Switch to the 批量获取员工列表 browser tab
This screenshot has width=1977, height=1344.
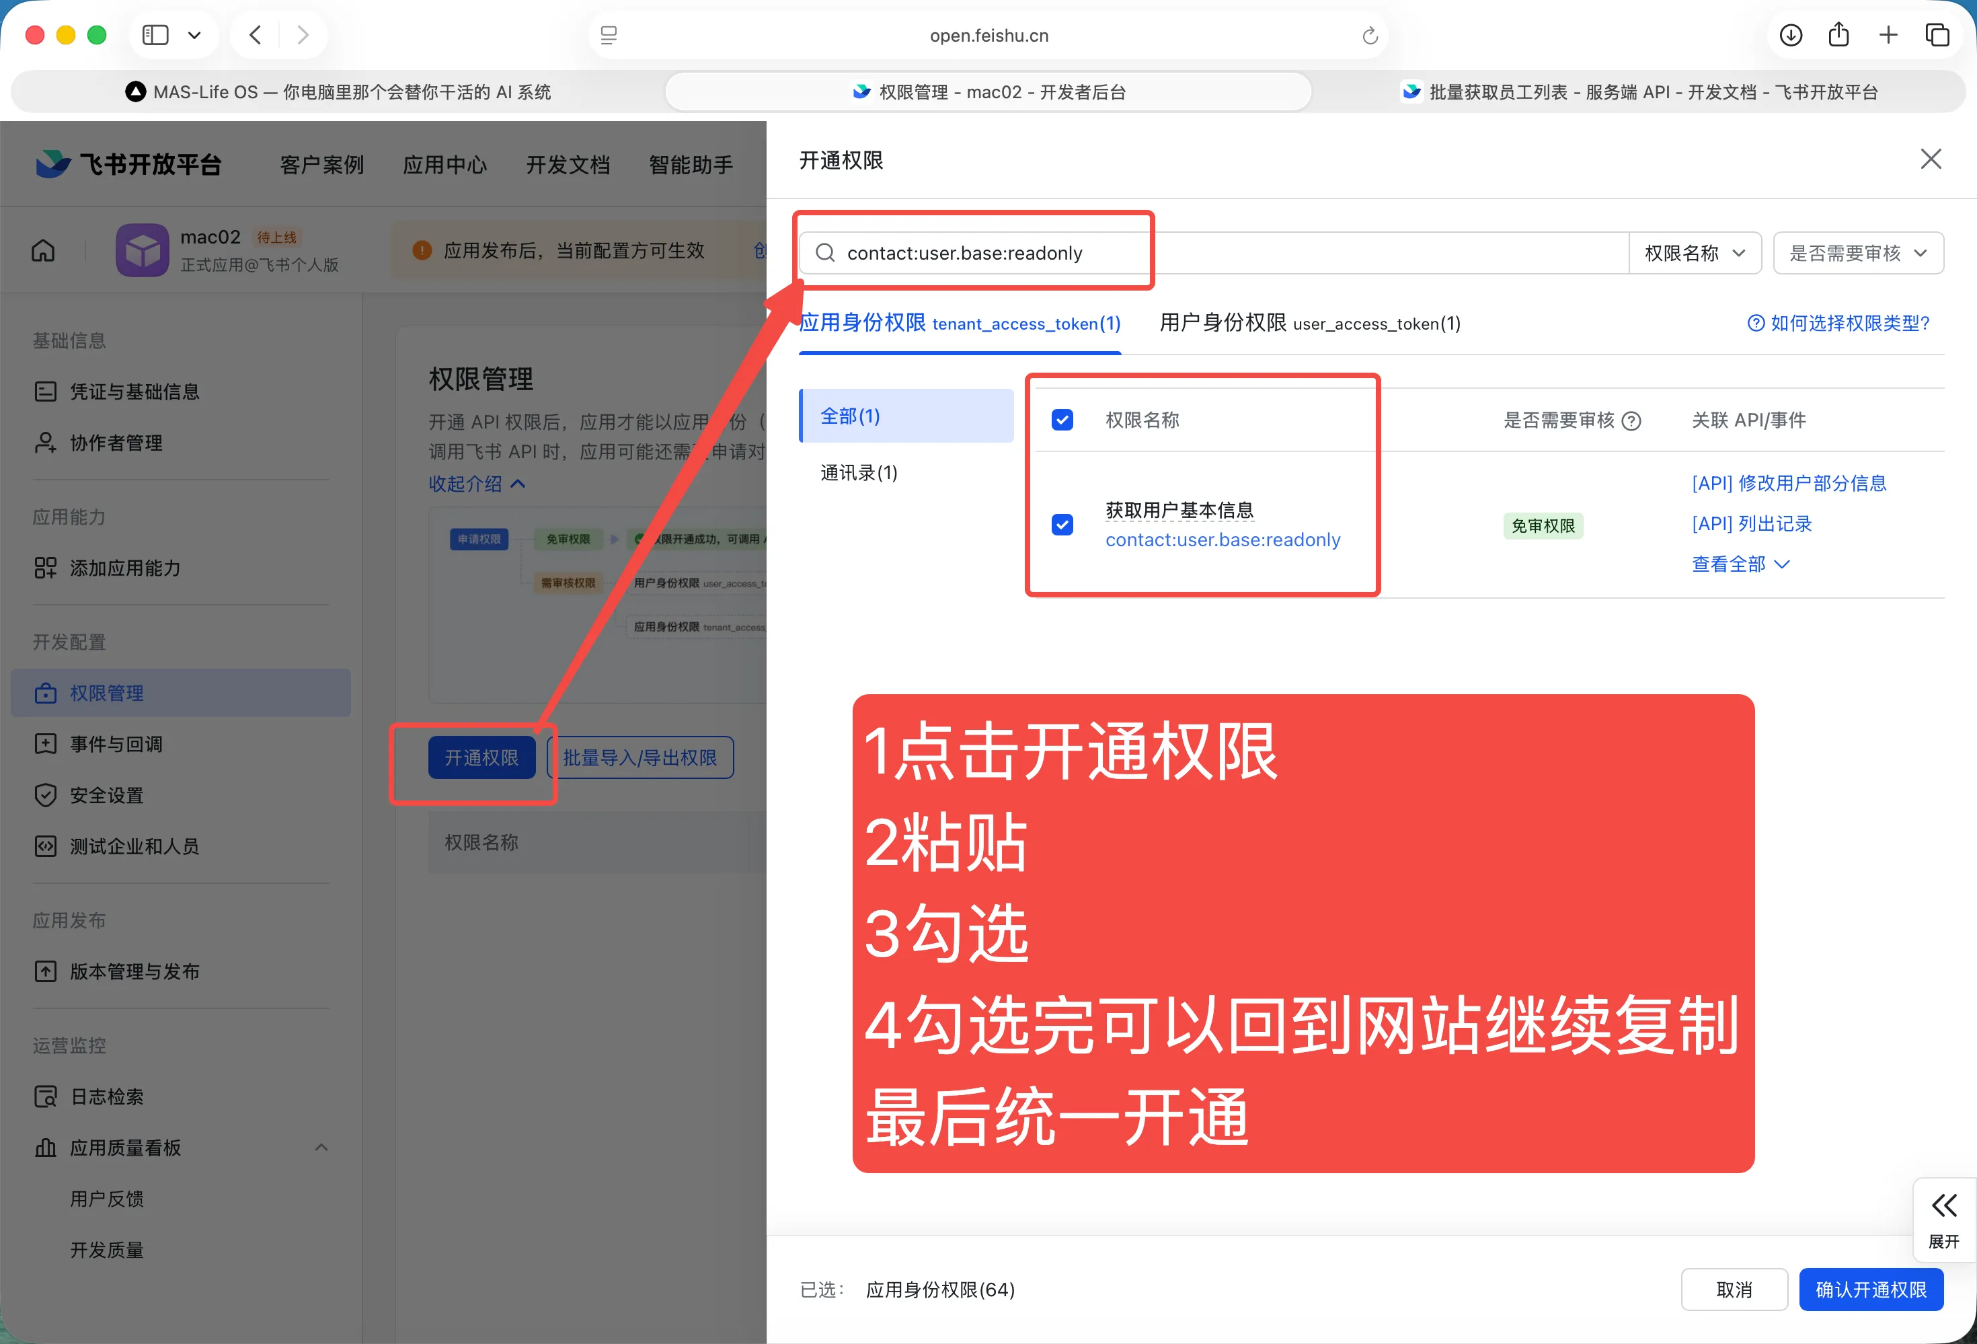point(1639,92)
